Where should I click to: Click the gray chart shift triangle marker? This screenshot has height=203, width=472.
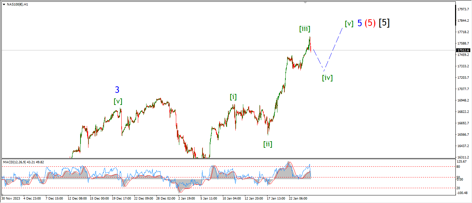(x=305, y=2)
